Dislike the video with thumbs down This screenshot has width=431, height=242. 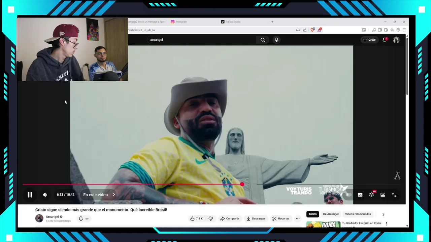click(210, 218)
